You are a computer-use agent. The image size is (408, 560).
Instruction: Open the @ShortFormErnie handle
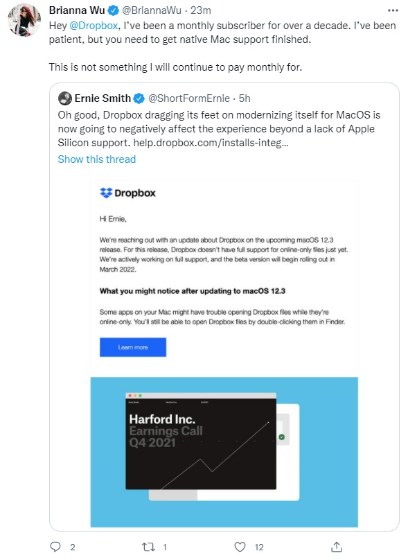click(x=189, y=98)
